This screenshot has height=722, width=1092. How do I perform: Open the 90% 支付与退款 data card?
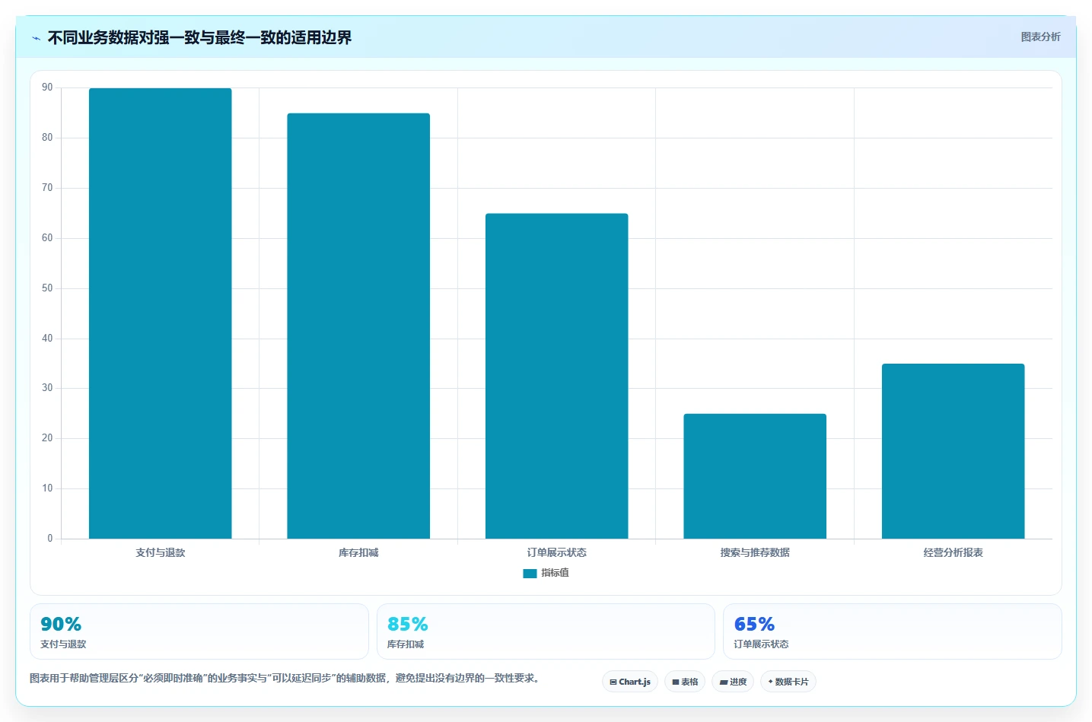(199, 631)
